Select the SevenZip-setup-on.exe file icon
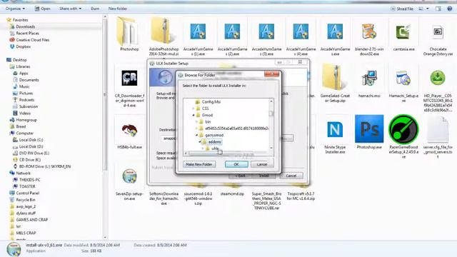Image resolution: width=457 pixels, height=257 pixels. (129, 176)
